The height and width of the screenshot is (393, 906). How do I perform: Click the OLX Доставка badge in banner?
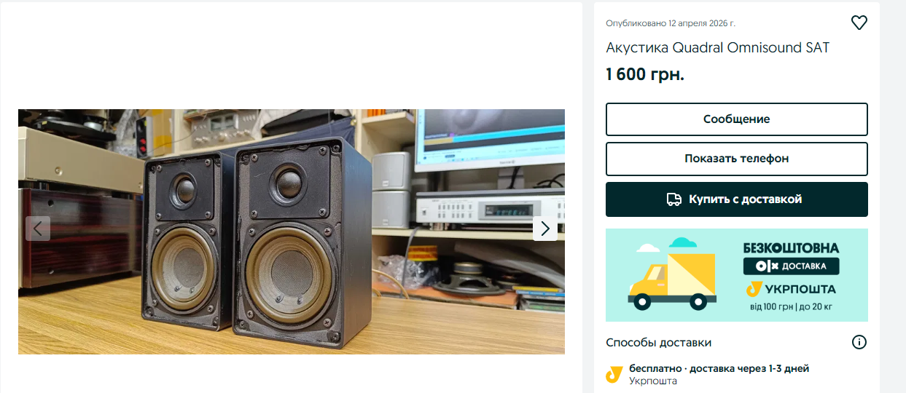click(x=791, y=266)
